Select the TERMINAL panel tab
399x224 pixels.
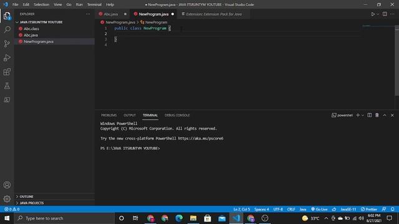point(150,115)
